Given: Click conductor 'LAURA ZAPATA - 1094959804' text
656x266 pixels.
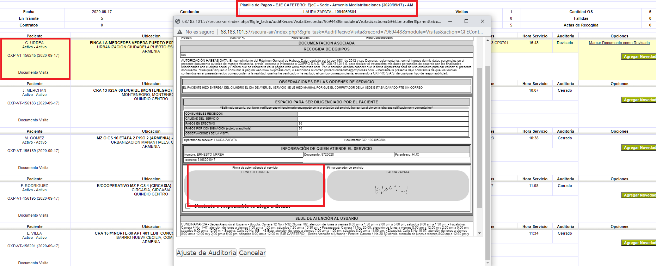Looking at the screenshot, I should pos(330,12).
